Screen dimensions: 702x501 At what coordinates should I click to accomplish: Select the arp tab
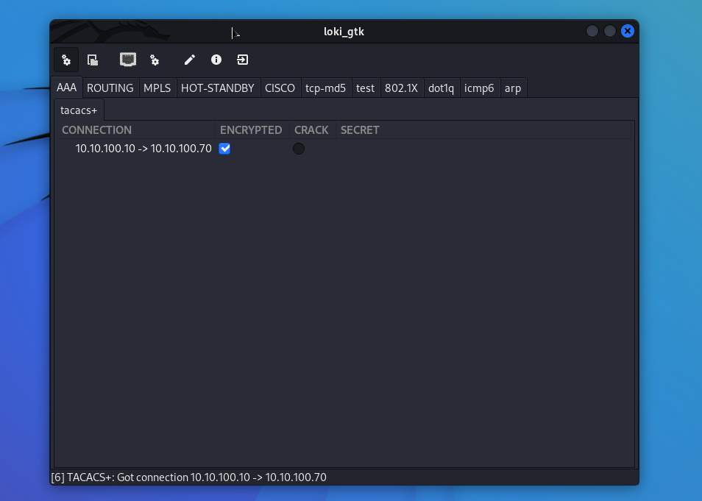(x=513, y=88)
